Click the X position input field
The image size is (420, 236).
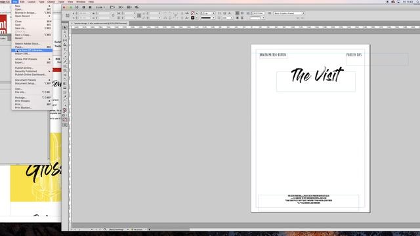85,13
